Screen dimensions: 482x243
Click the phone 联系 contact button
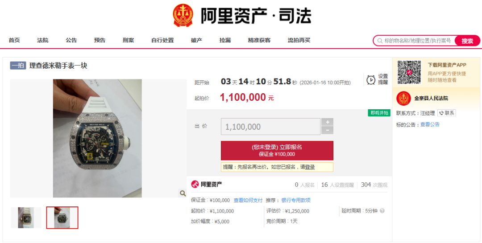(447, 113)
